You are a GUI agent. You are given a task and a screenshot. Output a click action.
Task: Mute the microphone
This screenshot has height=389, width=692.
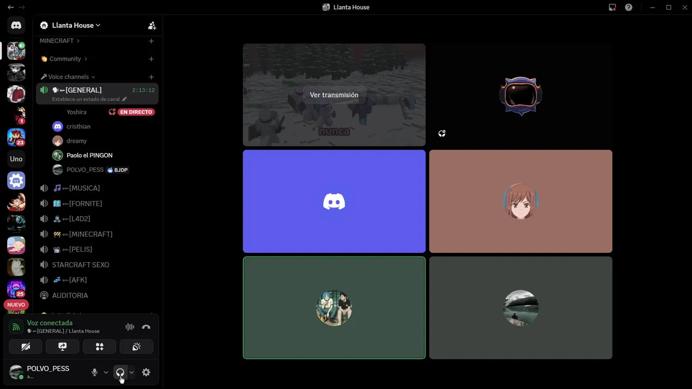click(95, 372)
